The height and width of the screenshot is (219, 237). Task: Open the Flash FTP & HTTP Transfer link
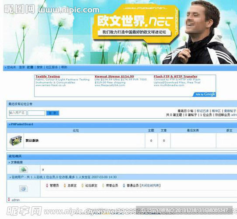pos(175,77)
